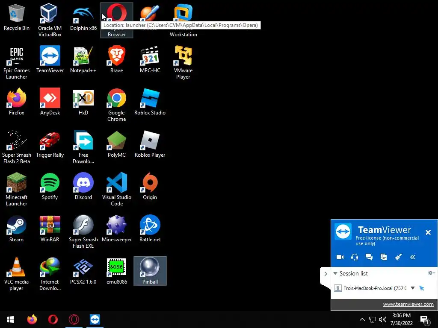Click the remote control cursor icon for Trois-MacBook-Pro

422,288
